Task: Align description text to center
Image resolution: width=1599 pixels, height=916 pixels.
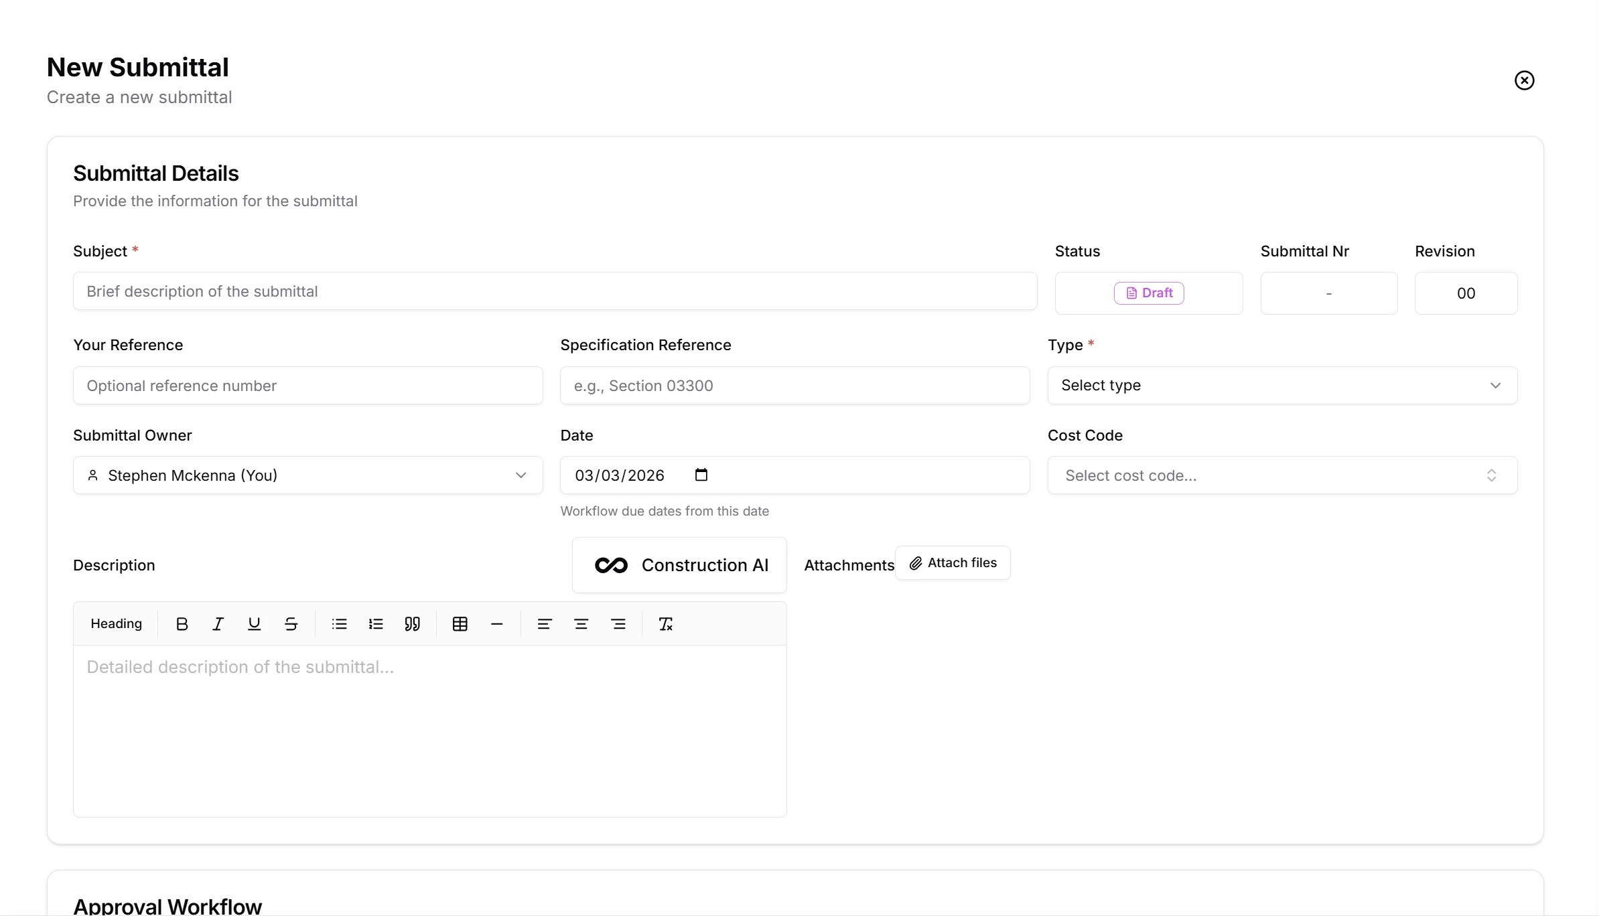Action: 581,623
